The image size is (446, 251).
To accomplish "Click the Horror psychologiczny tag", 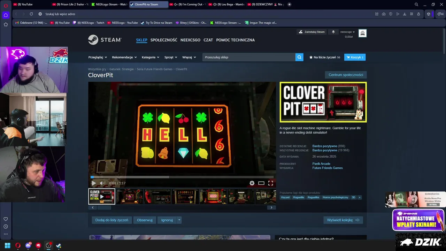I will click(335, 197).
